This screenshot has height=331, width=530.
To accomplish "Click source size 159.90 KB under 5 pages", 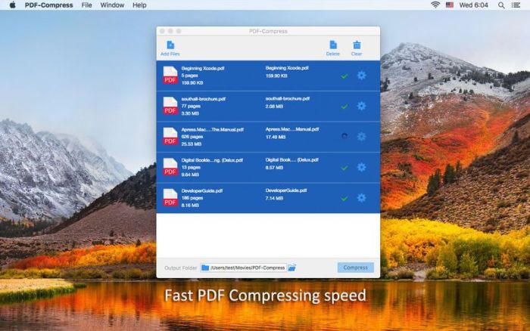I will (192, 82).
